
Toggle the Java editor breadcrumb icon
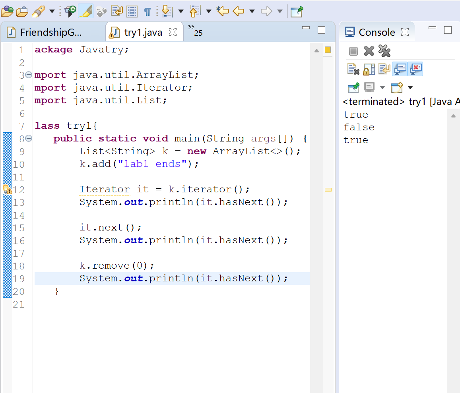[x=70, y=12]
